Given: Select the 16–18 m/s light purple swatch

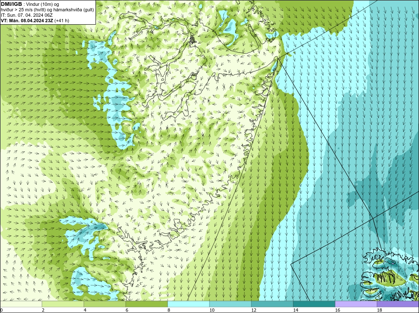Looking at the screenshot, I should tap(356, 304).
